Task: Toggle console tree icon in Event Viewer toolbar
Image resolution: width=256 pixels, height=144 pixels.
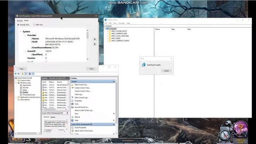Action: (x=26, y=74)
